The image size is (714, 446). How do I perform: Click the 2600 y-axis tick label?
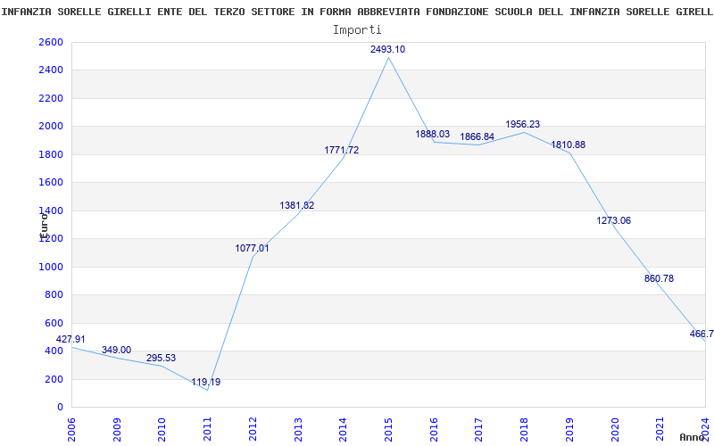pyautogui.click(x=51, y=42)
